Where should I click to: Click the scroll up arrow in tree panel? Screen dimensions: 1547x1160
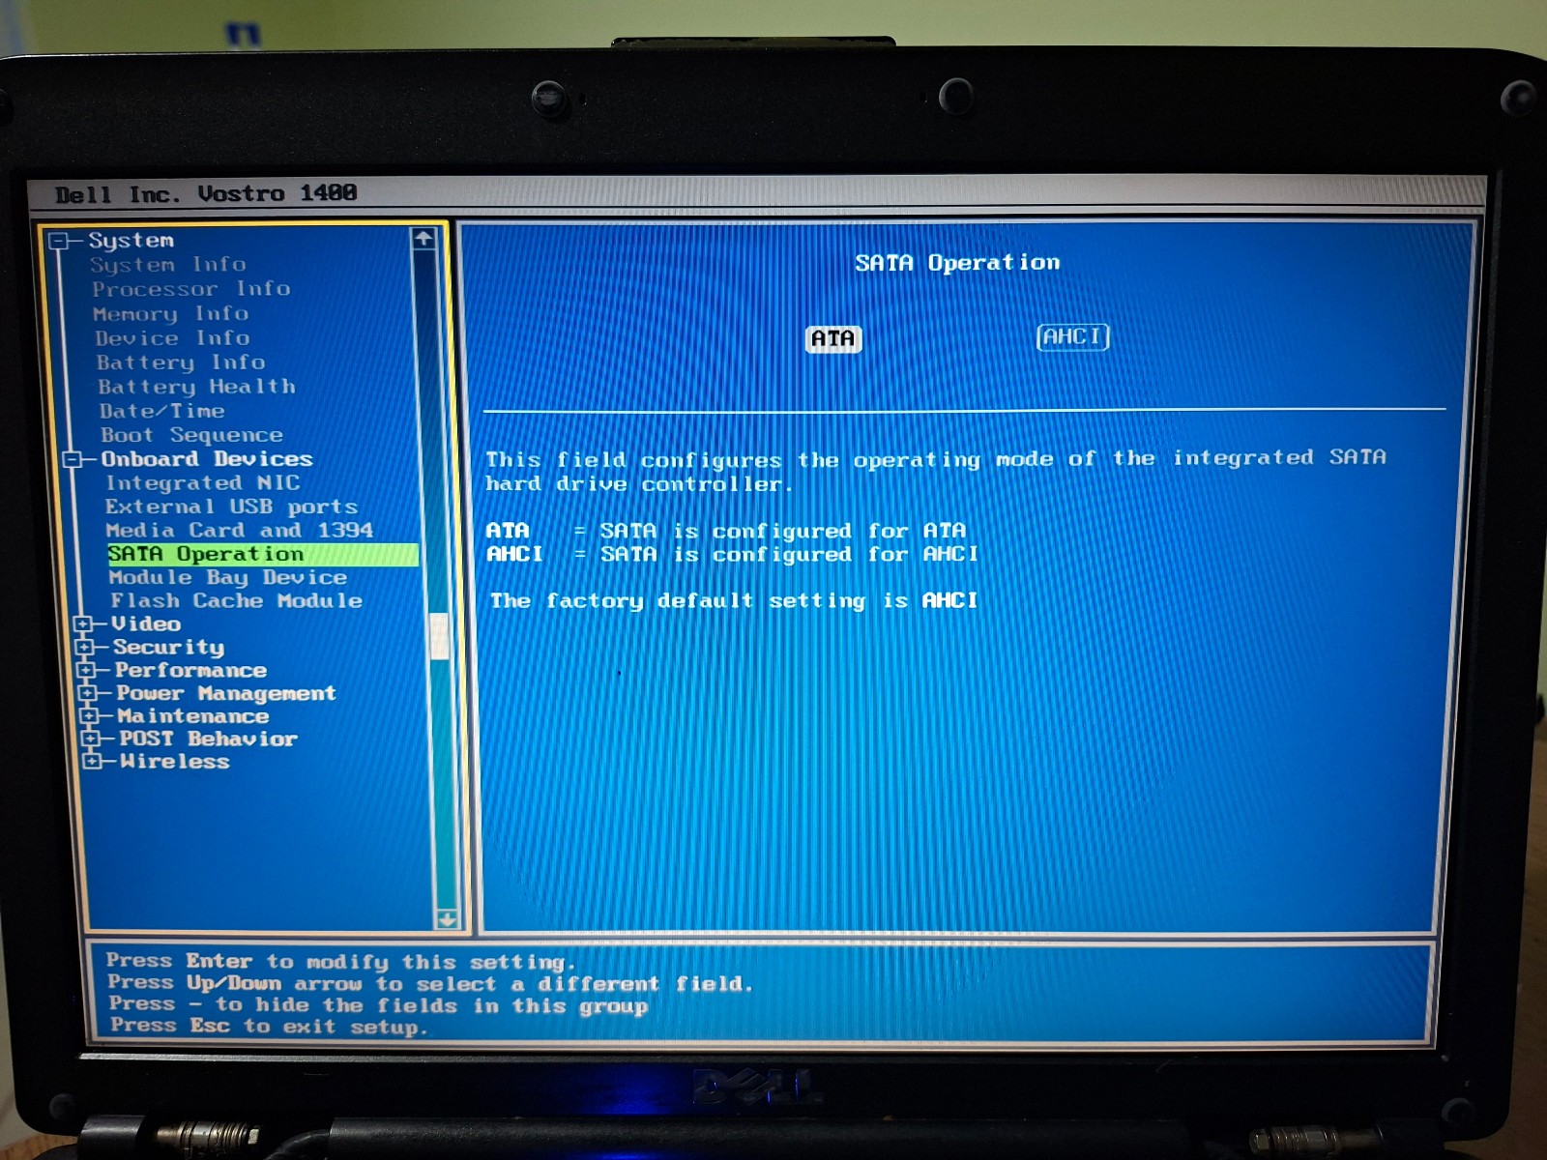tap(423, 239)
